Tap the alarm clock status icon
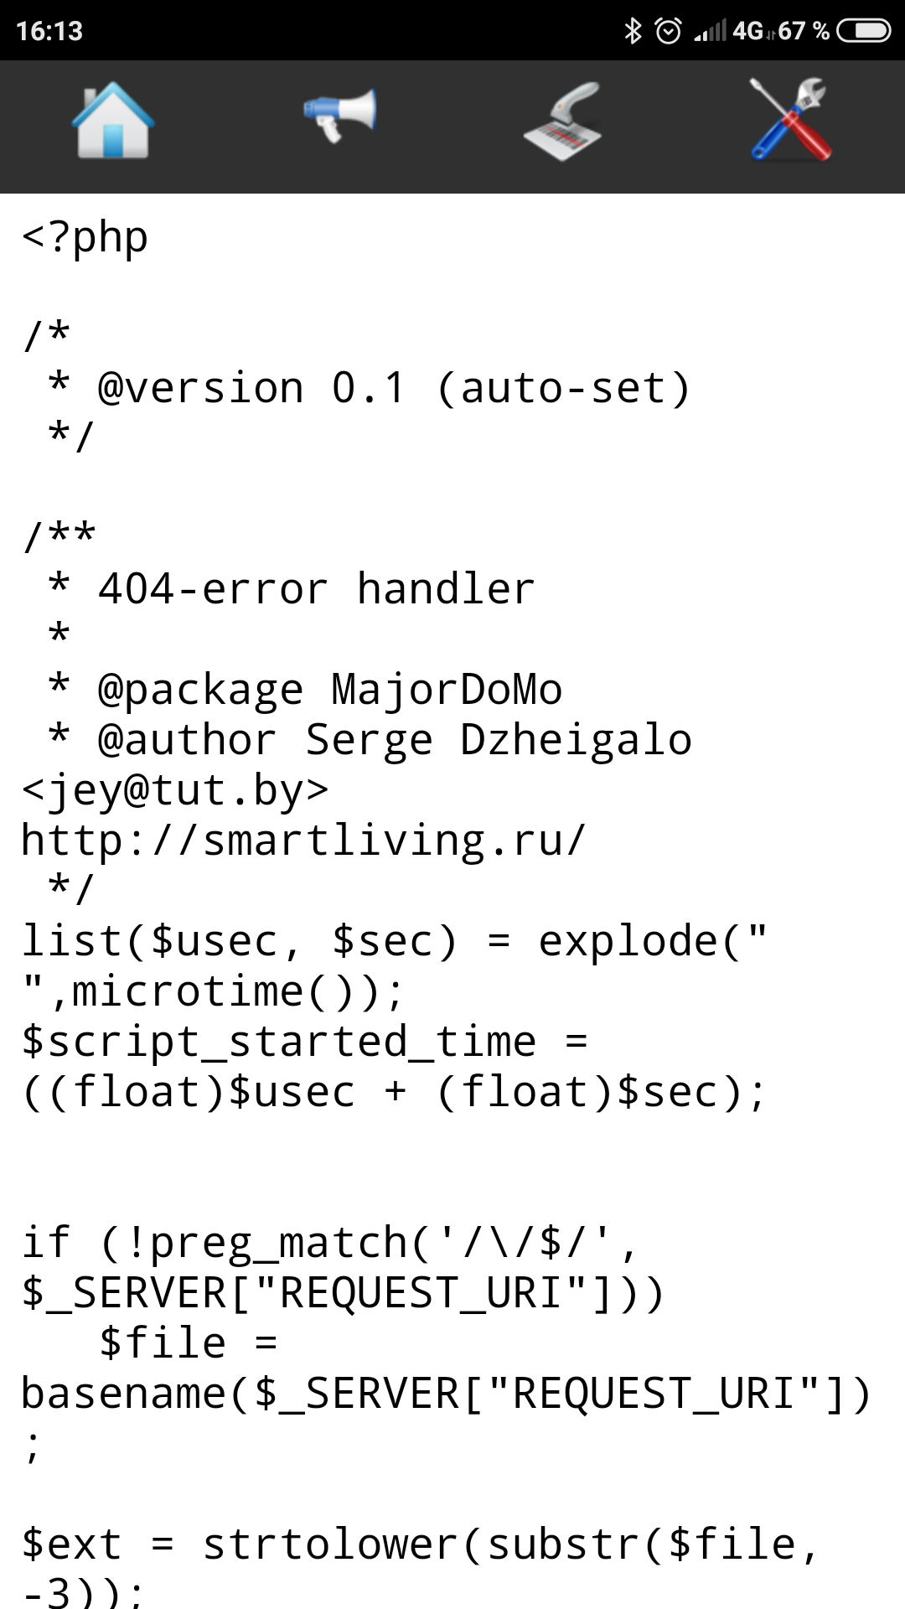 coord(668,31)
